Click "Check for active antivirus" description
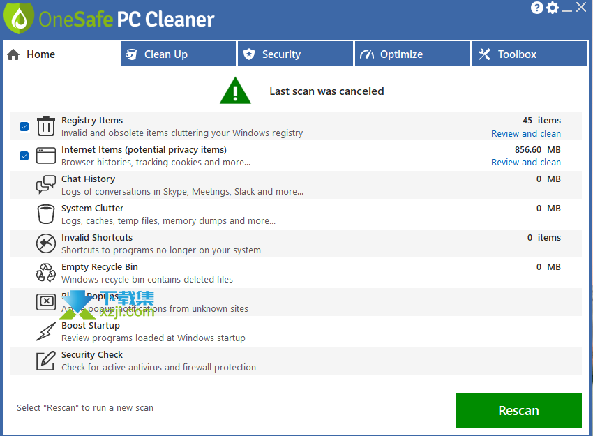593x436 pixels. [x=158, y=367]
